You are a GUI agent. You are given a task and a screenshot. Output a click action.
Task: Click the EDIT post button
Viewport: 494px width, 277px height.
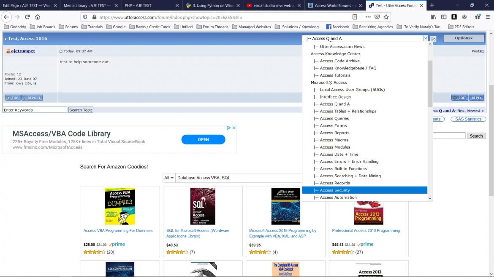coord(459,98)
